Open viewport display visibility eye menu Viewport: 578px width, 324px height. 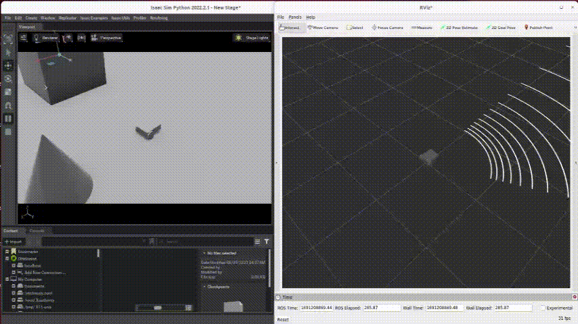click(x=68, y=38)
